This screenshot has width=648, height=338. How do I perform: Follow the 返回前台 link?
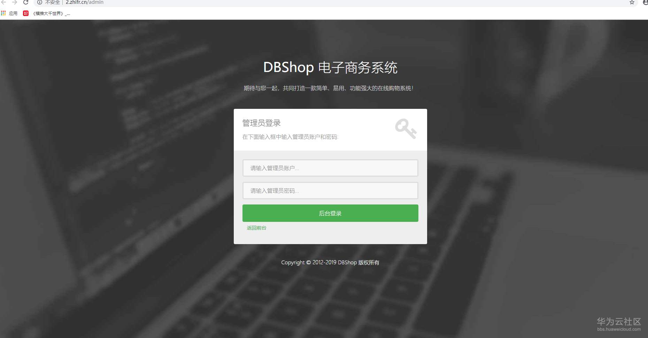[256, 228]
